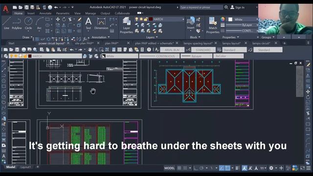Toggle MODEL space button in status bar
The height and width of the screenshot is (176, 313).
pyautogui.click(x=169, y=168)
